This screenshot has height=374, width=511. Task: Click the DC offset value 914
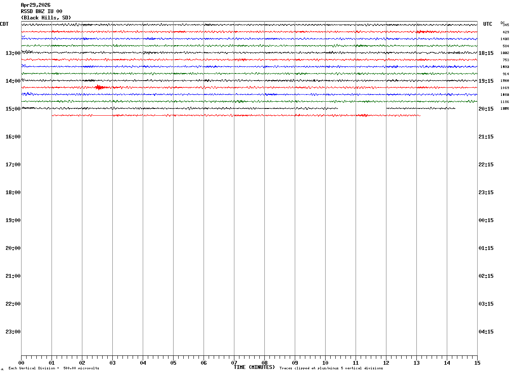[506, 74]
